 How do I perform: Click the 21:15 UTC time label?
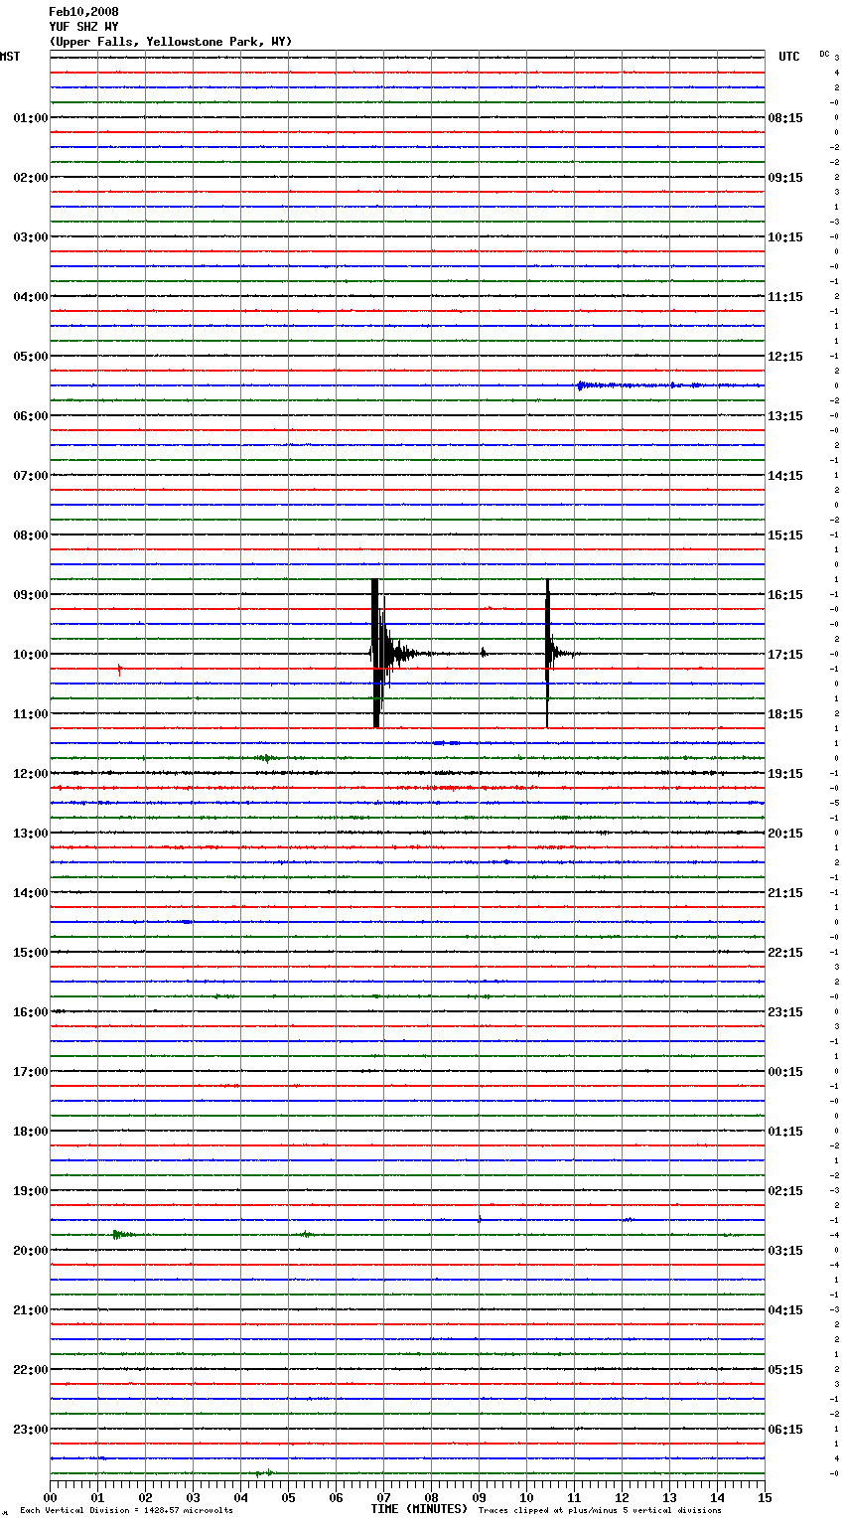pos(785,893)
